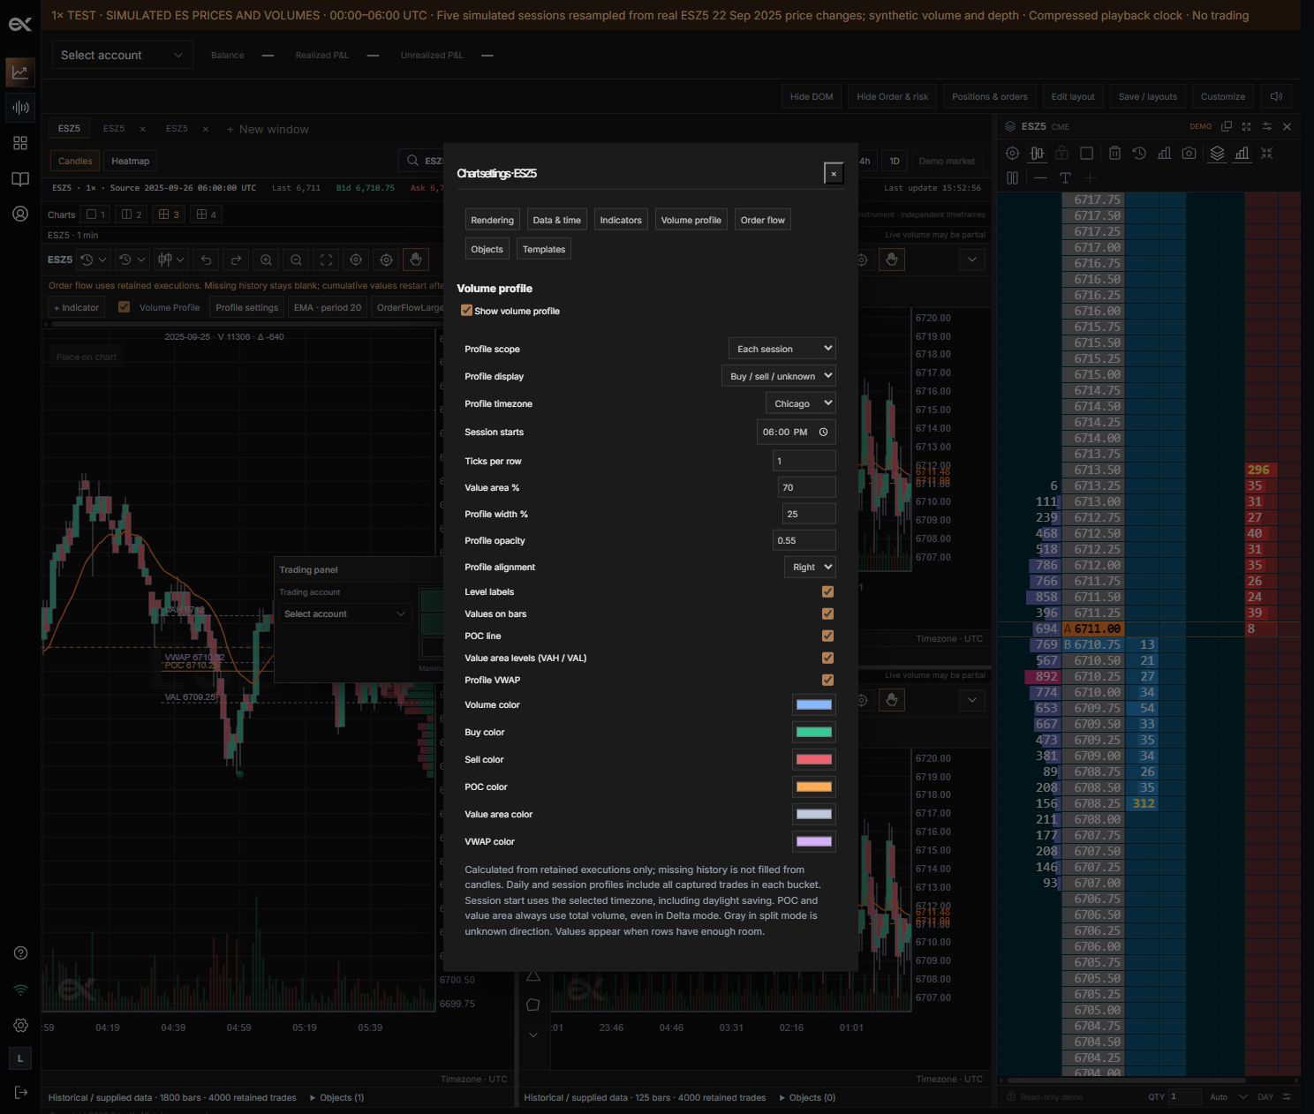
Task: Click the DOM pop-out window icon
Action: pyautogui.click(x=1227, y=127)
